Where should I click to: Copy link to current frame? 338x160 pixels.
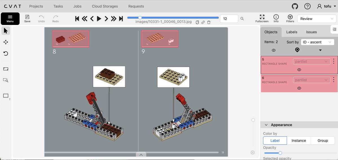click(203, 22)
